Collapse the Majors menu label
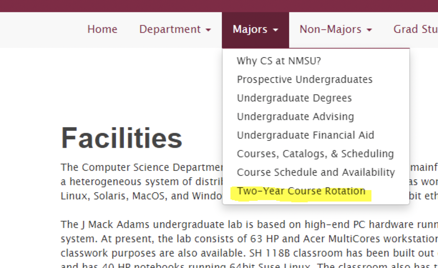The image size is (438, 268). (x=250, y=29)
